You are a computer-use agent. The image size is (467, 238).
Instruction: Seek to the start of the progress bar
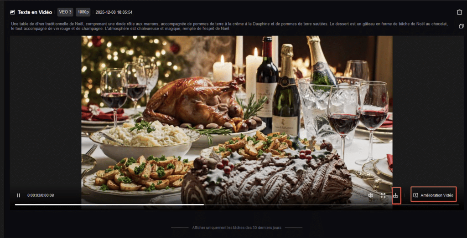point(16,204)
